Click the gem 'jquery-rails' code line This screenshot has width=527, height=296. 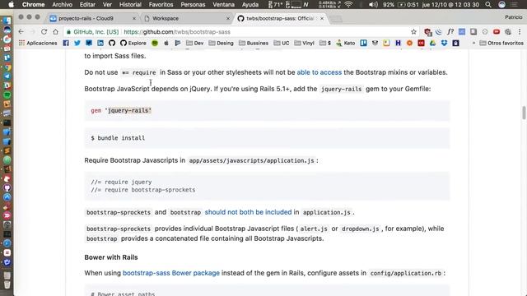(121, 110)
